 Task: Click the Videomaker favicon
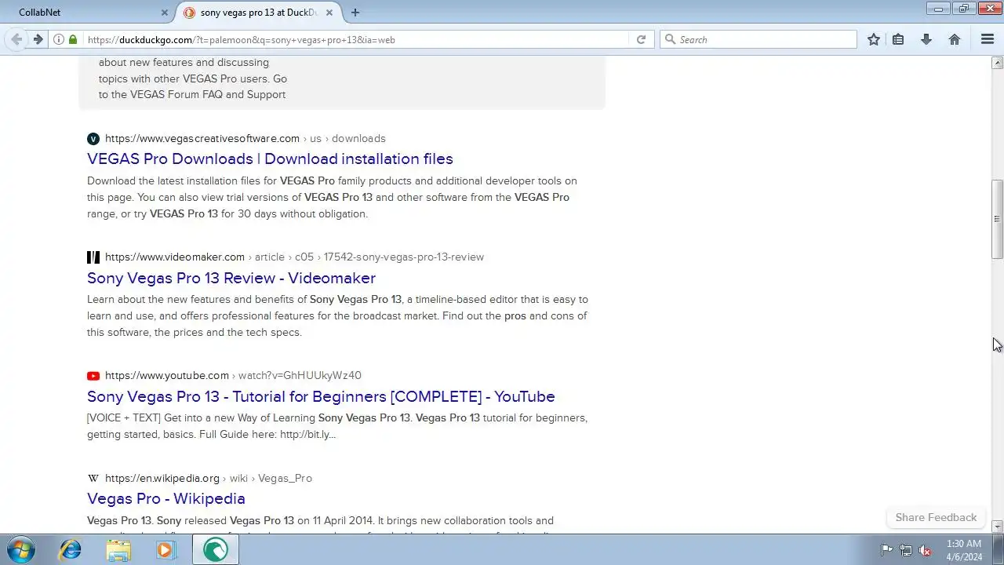[93, 257]
